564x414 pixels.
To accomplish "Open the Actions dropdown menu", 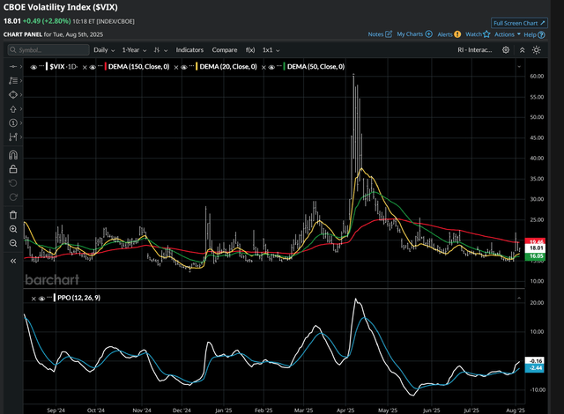I will click(508, 34).
